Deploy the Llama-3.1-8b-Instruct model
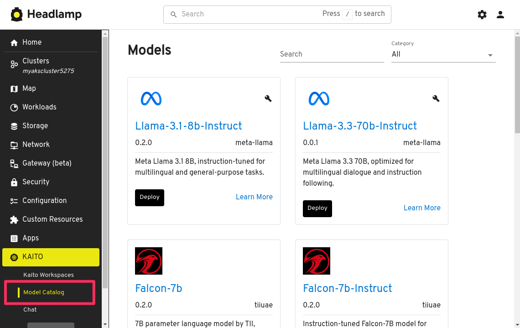This screenshot has width=520, height=328. (150, 198)
